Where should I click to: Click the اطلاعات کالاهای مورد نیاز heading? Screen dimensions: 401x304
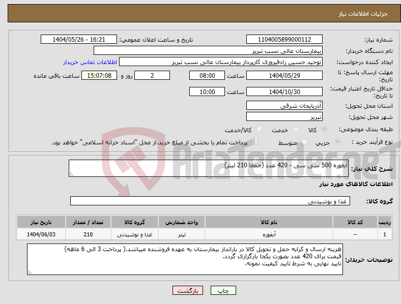[x=356, y=184]
